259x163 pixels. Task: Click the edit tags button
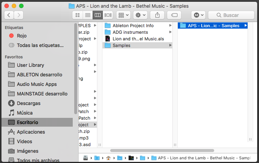point(174,15)
